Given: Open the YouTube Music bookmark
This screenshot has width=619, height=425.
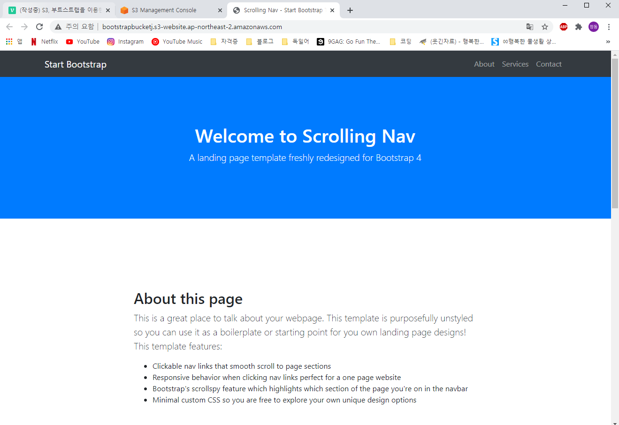Looking at the screenshot, I should click(177, 42).
